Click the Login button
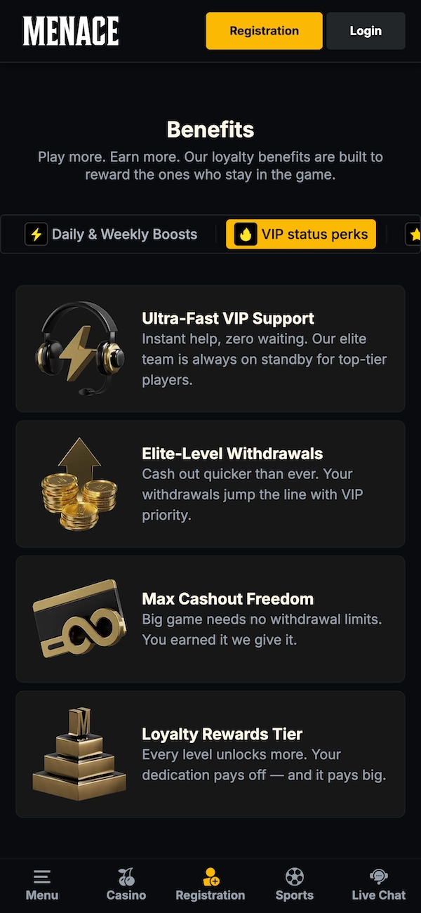Viewport: 421px width, 913px height. pyautogui.click(x=366, y=31)
